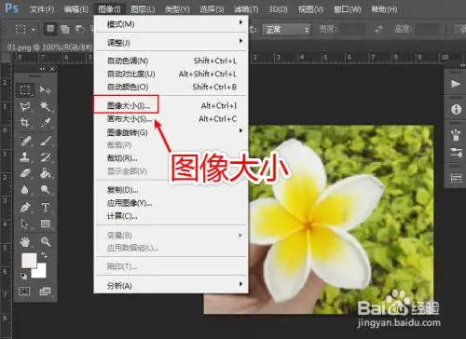Viewport: 466px width, 339px height.
Task: Choose 应用图像(Y)... menu entry
Action: 171,203
